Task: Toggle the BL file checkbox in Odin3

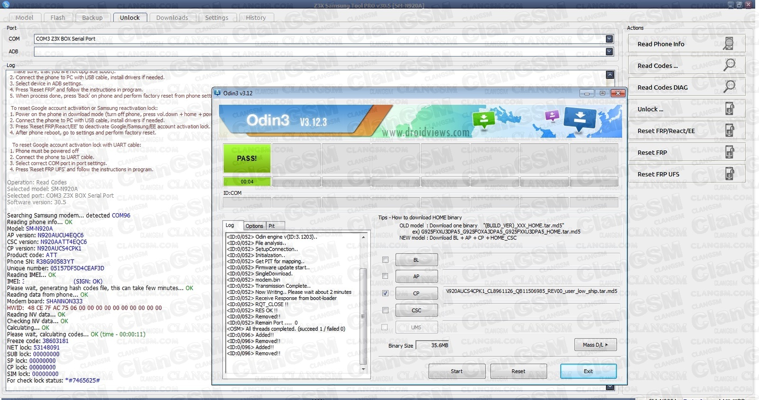Action: [385, 260]
